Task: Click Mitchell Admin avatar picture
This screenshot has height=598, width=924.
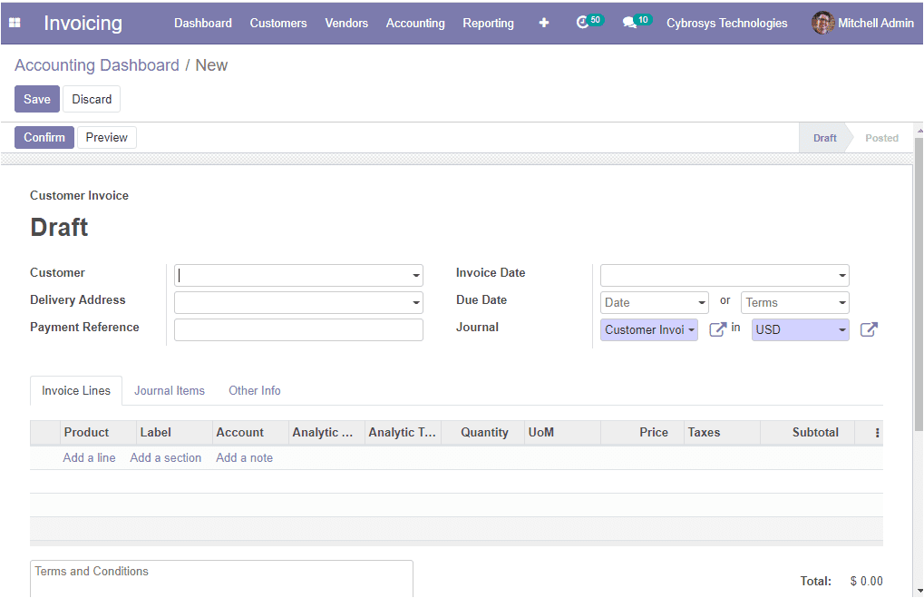Action: pyautogui.click(x=822, y=23)
